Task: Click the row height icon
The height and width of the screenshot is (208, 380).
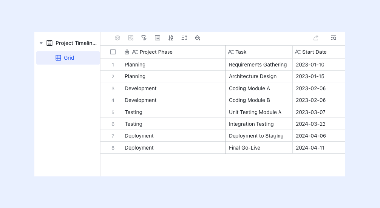Action: tap(184, 38)
